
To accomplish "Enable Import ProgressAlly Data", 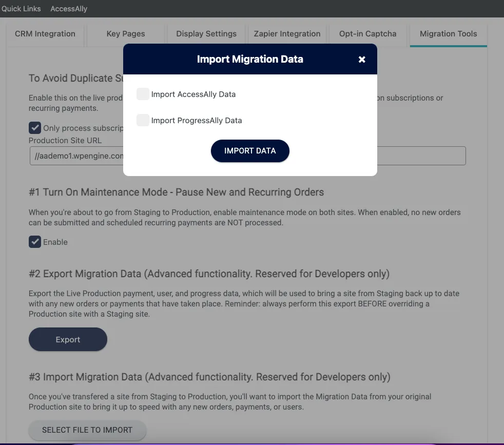I will (142, 120).
